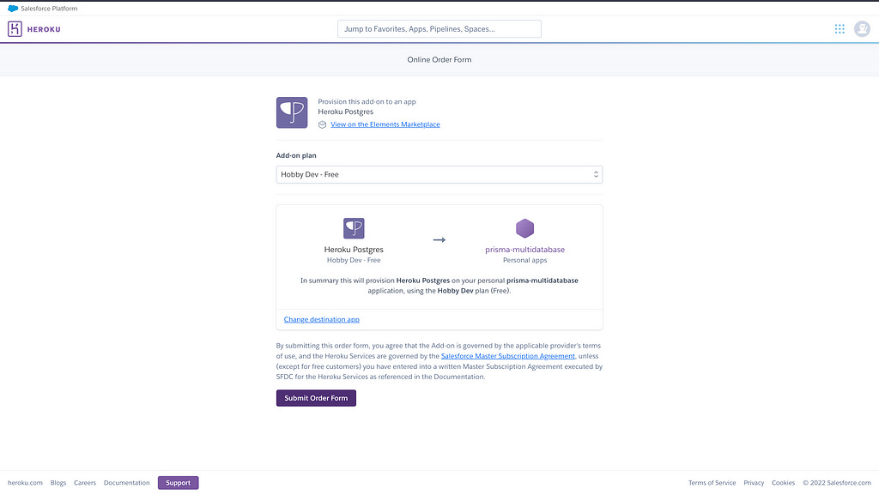Image resolution: width=879 pixels, height=495 pixels.
Task: Click the Personal apps label
Action: click(524, 261)
